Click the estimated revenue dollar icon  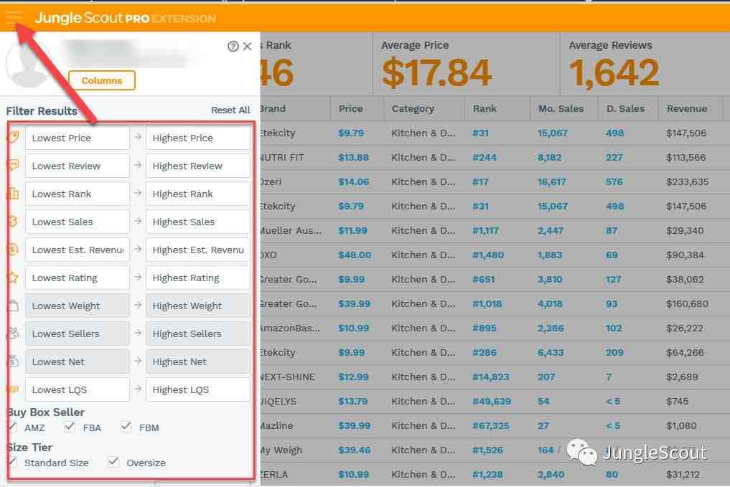point(13,250)
